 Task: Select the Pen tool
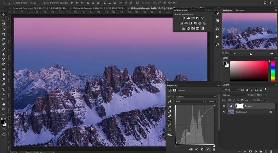pos(3,84)
